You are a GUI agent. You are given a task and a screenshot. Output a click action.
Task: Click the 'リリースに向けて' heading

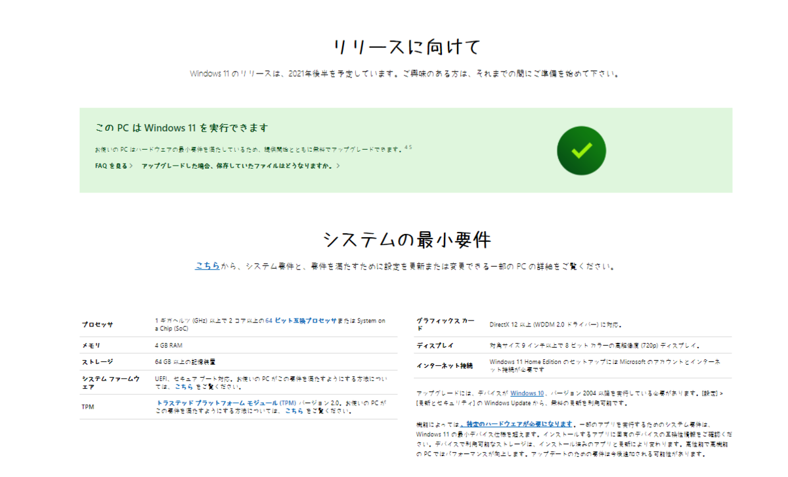[406, 47]
